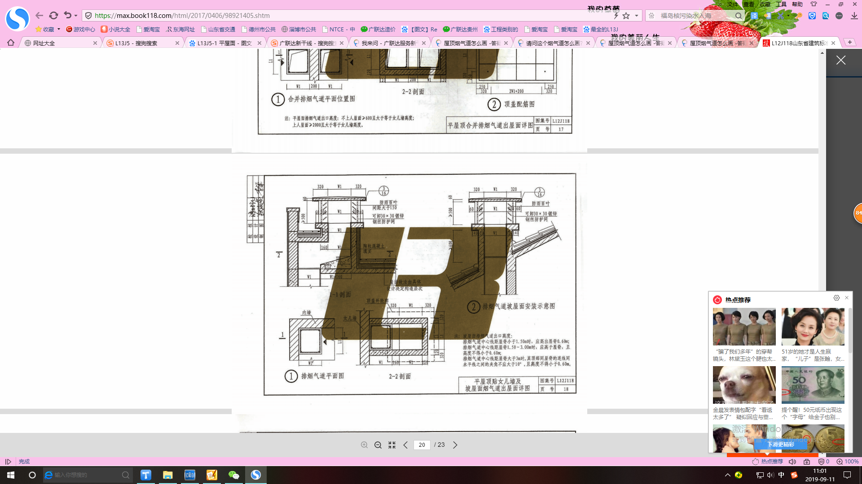The width and height of the screenshot is (862, 484).
Task: Open settings gear in 热点推荐 popup
Action: [x=836, y=298]
